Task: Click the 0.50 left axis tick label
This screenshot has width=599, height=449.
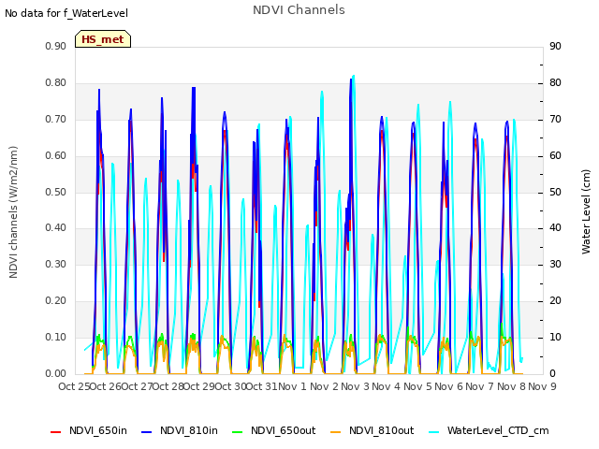Action: tap(56, 192)
